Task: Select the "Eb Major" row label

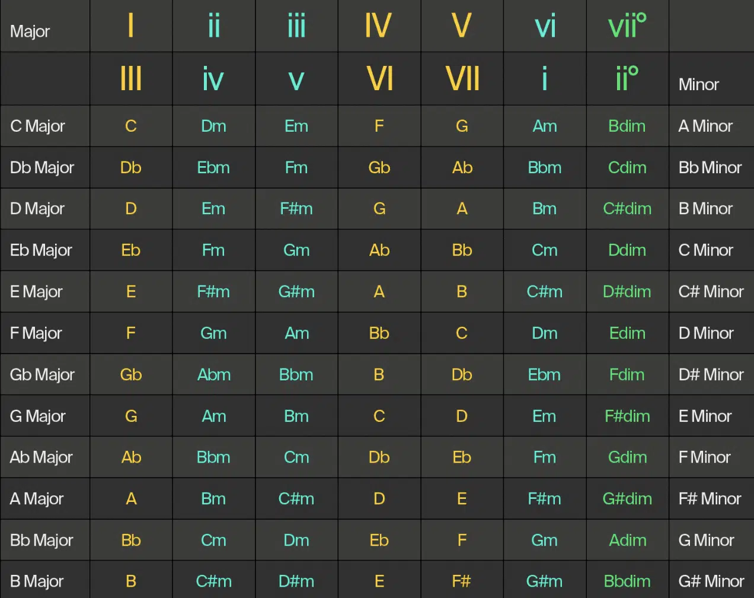Action: coord(41,250)
